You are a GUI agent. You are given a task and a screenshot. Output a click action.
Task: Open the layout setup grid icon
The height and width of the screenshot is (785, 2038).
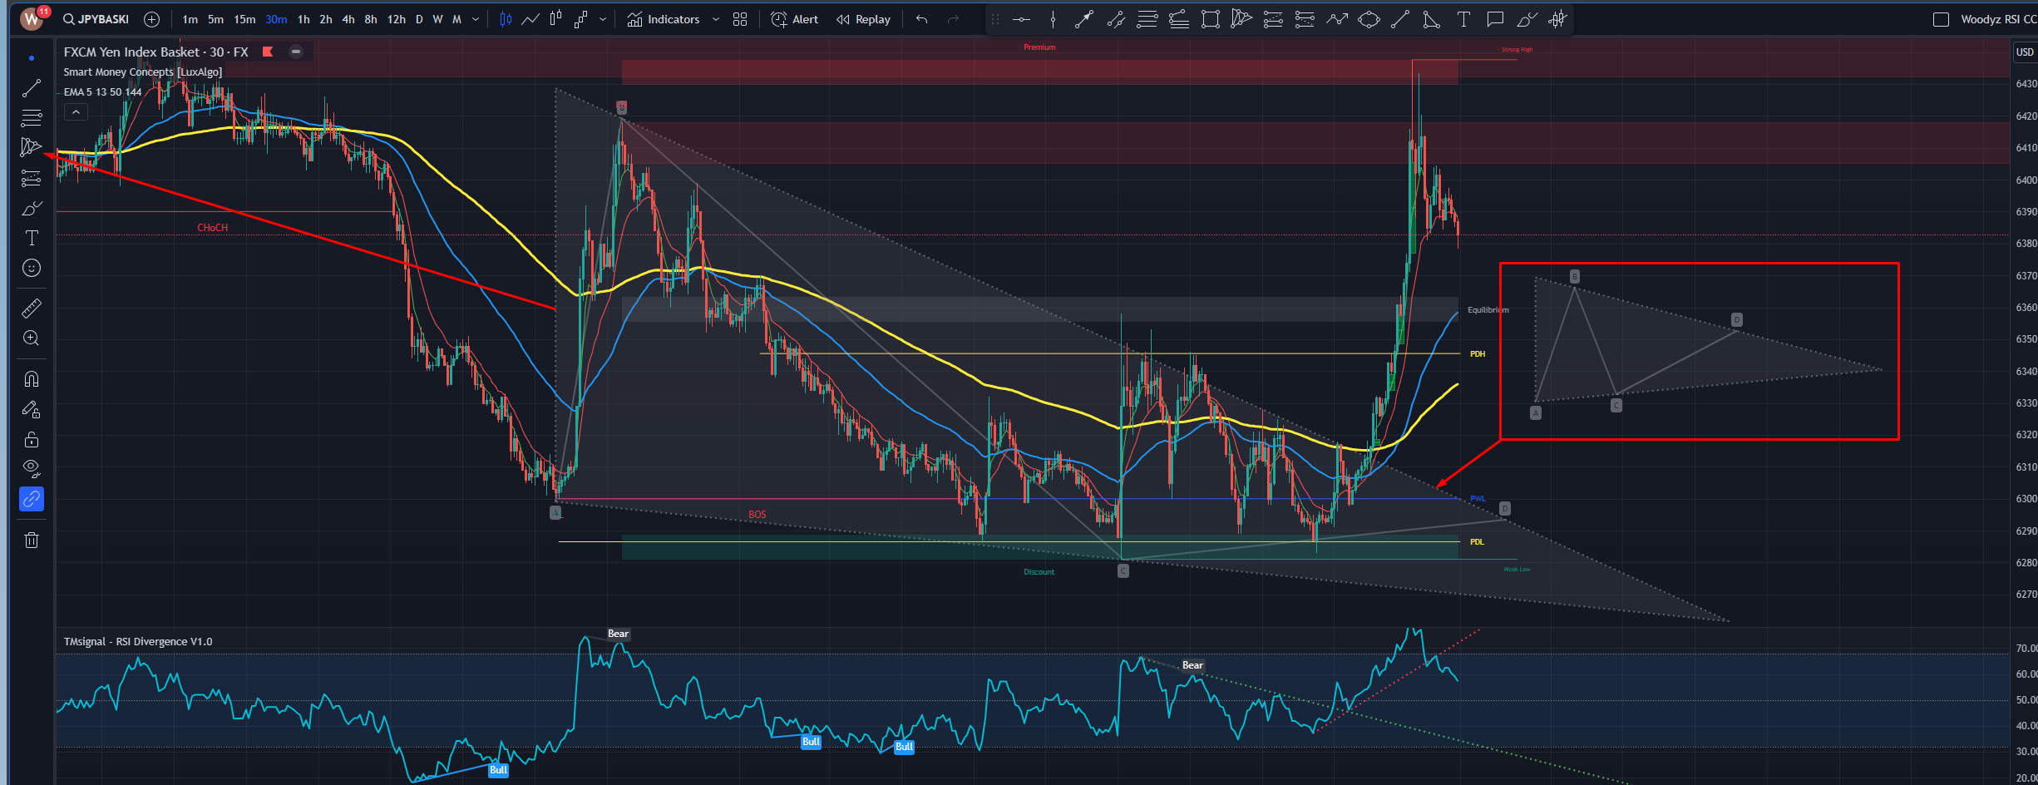click(x=740, y=19)
